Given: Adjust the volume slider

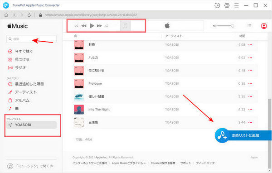Looking at the screenshot, I should tap(226, 26).
